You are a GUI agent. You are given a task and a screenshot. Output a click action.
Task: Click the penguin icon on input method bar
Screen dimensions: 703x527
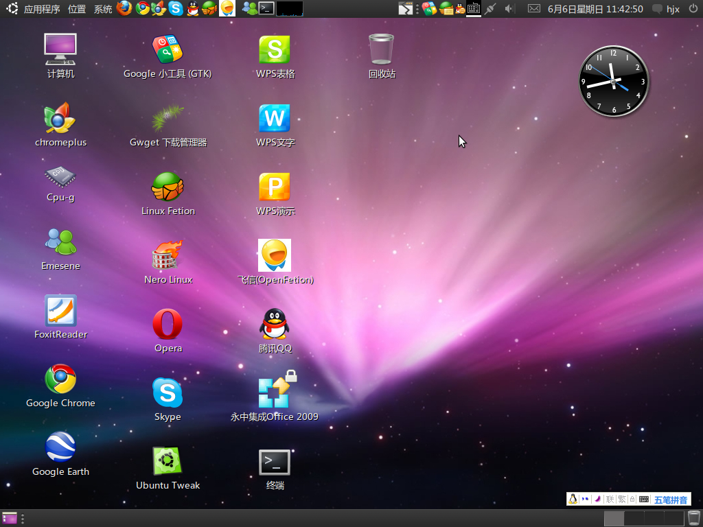click(x=573, y=500)
